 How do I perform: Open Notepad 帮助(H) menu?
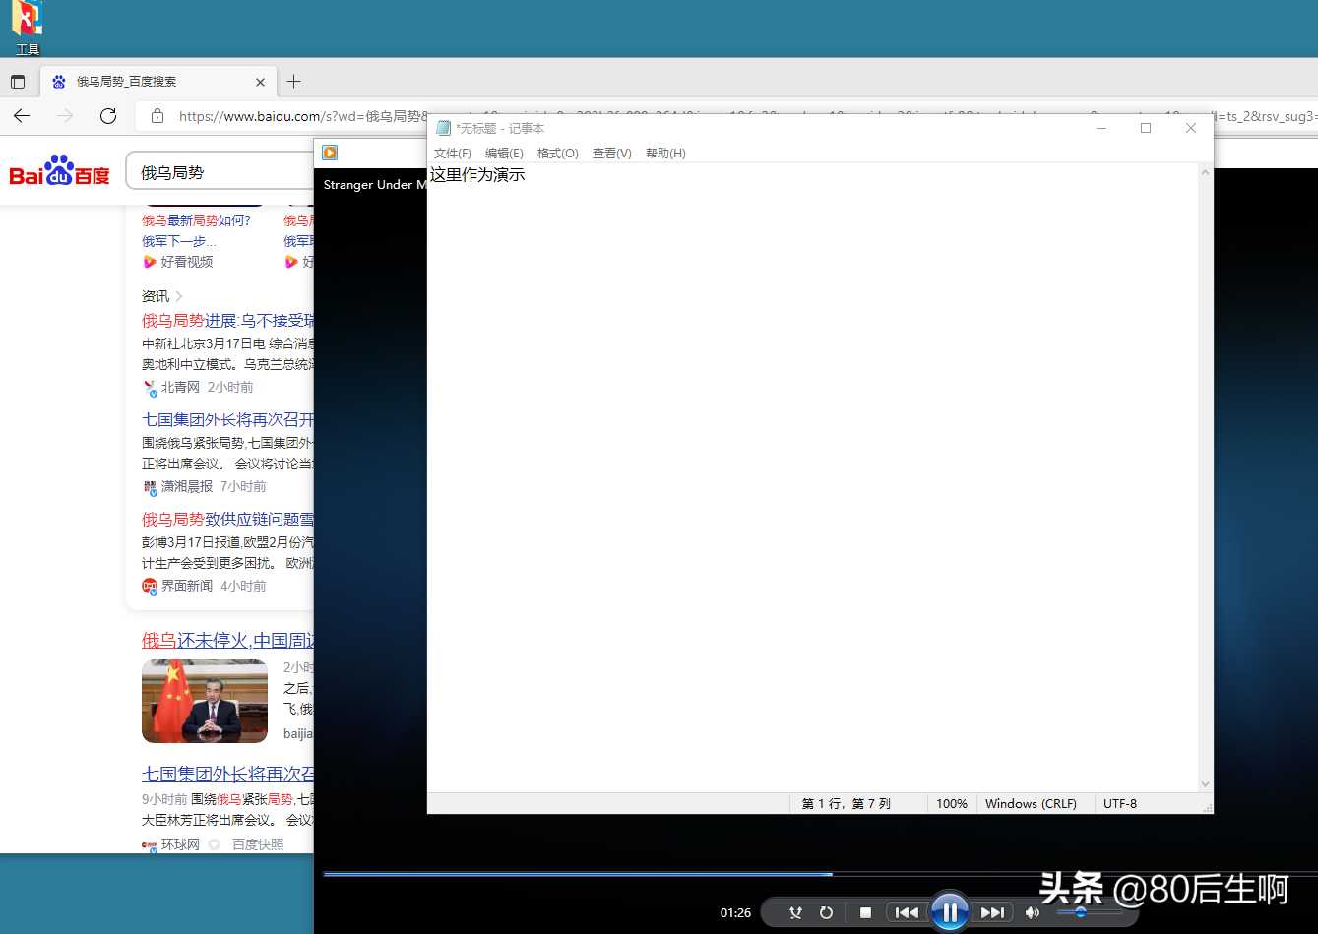(x=665, y=153)
